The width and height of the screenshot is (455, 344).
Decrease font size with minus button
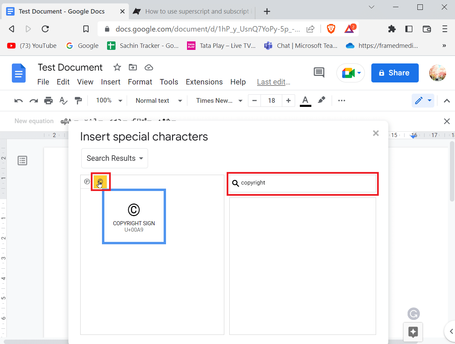(254, 100)
